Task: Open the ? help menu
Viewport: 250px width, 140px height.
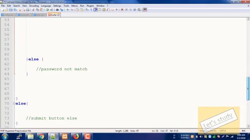Action: pyautogui.click(x=107, y=6)
